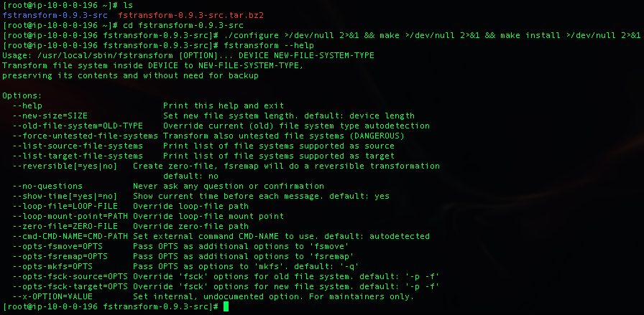This screenshot has width=644, height=315.
Task: Click the green terminal cursor block
Action: (226, 306)
